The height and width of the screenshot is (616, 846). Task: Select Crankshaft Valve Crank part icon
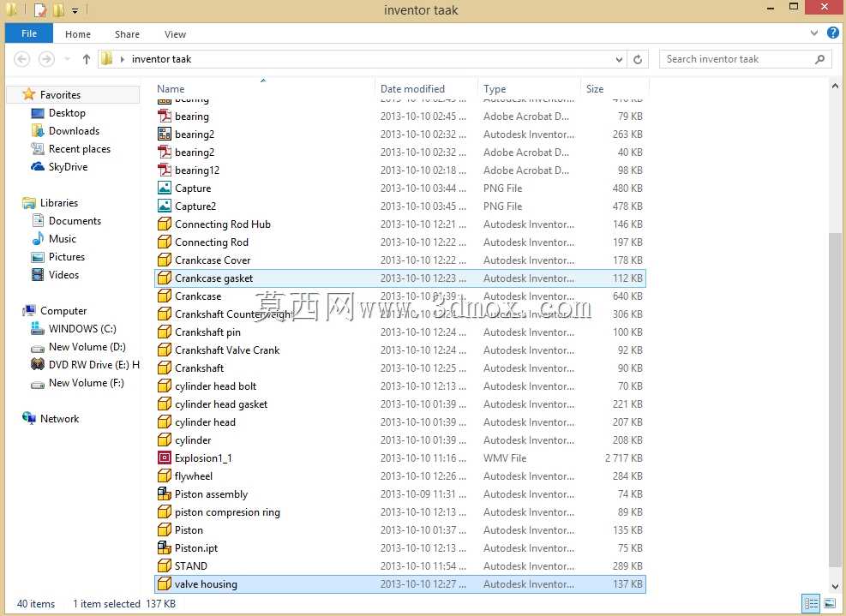point(164,350)
